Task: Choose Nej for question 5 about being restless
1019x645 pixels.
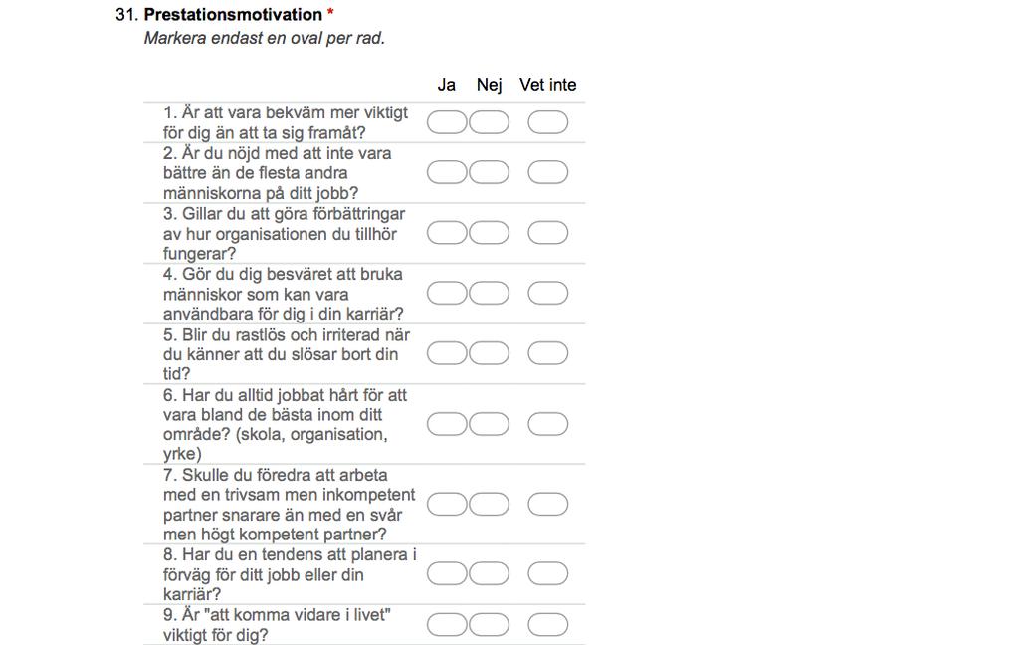Action: click(x=489, y=353)
